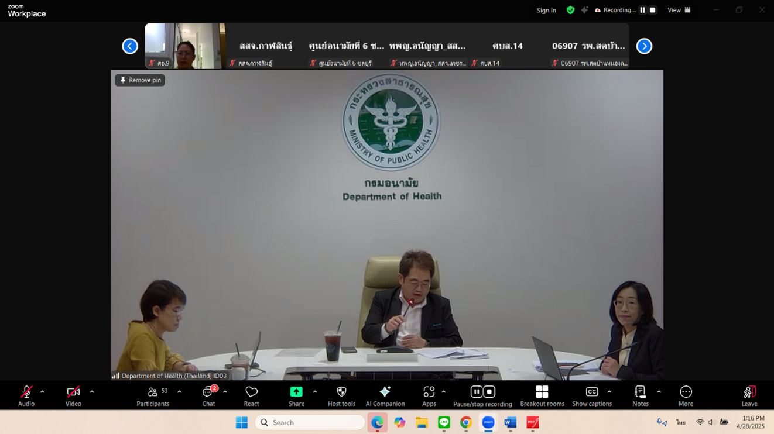Open the View layout menu
The width and height of the screenshot is (774, 434).
click(679, 10)
